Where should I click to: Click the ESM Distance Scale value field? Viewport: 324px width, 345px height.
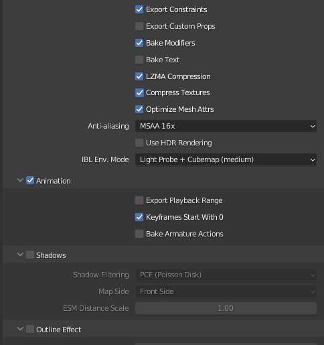226,308
